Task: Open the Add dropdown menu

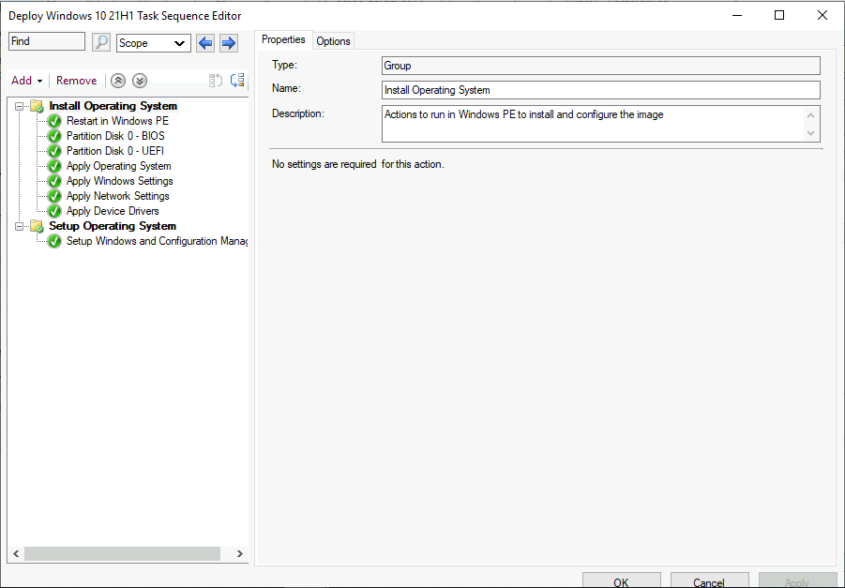Action: (x=27, y=81)
